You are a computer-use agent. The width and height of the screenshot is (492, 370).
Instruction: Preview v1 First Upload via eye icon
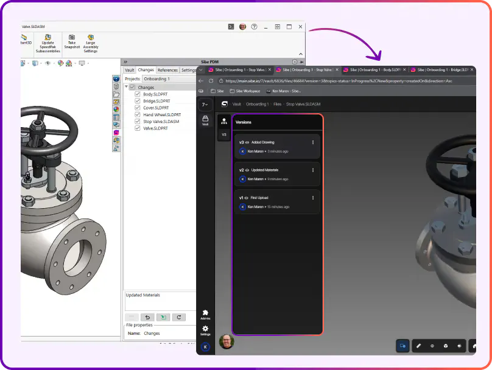point(247,198)
